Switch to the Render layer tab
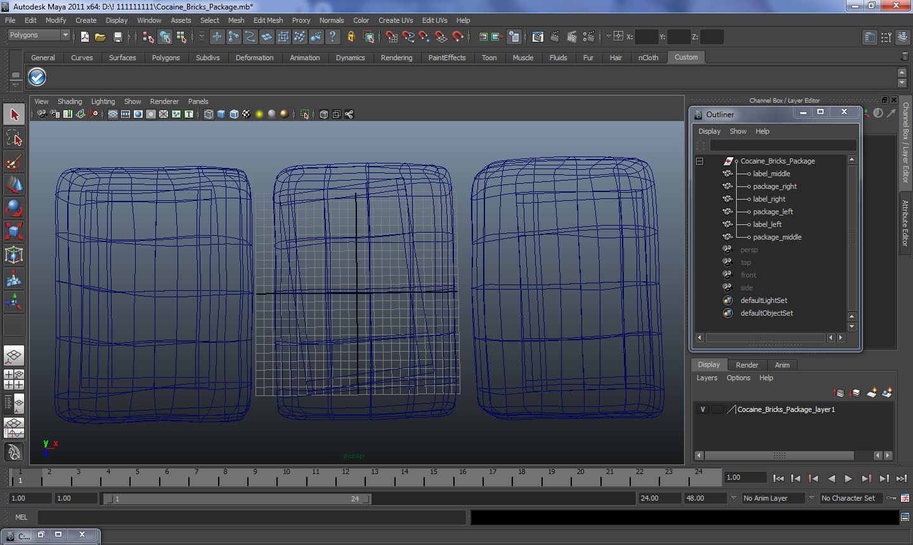 tap(747, 365)
